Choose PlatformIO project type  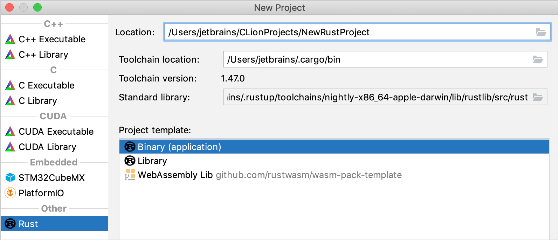[x=54, y=193]
